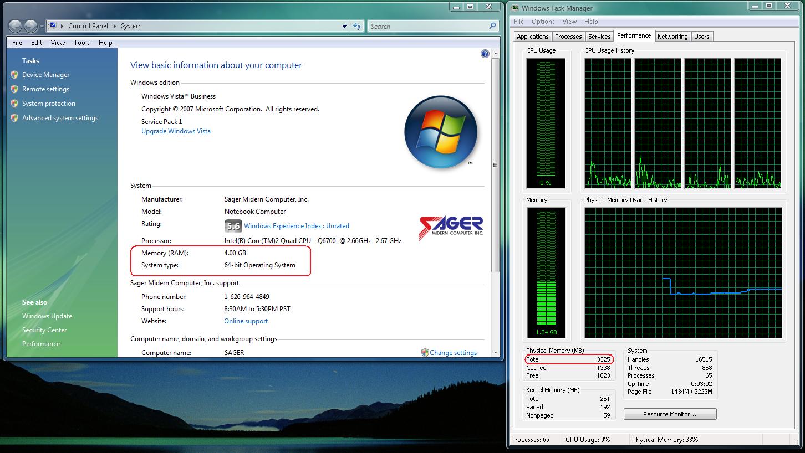805x453 pixels.
Task: Click Control Panel breadcrumb in address bar
Action: [89, 26]
